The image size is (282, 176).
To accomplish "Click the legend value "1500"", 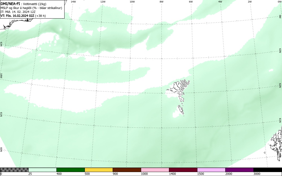I will pyautogui.click(x=201, y=174).
